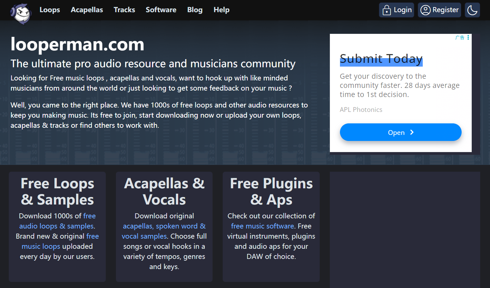
Task: Open the free music software link
Action: [x=263, y=226]
